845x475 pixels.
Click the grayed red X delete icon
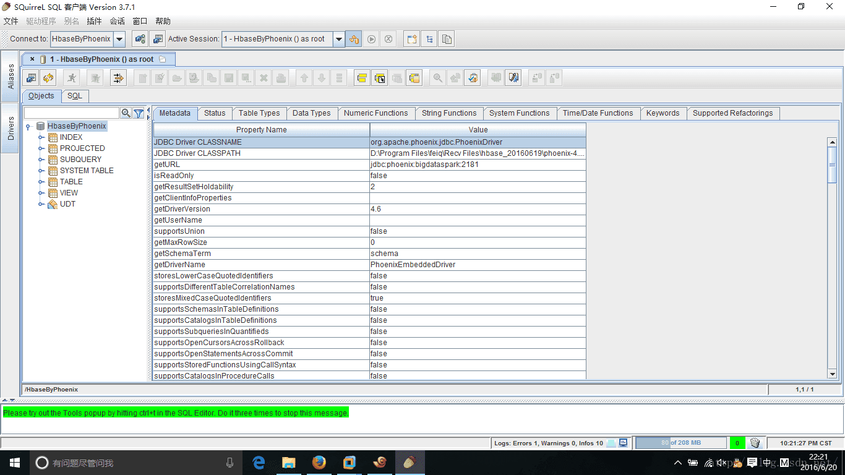point(264,78)
